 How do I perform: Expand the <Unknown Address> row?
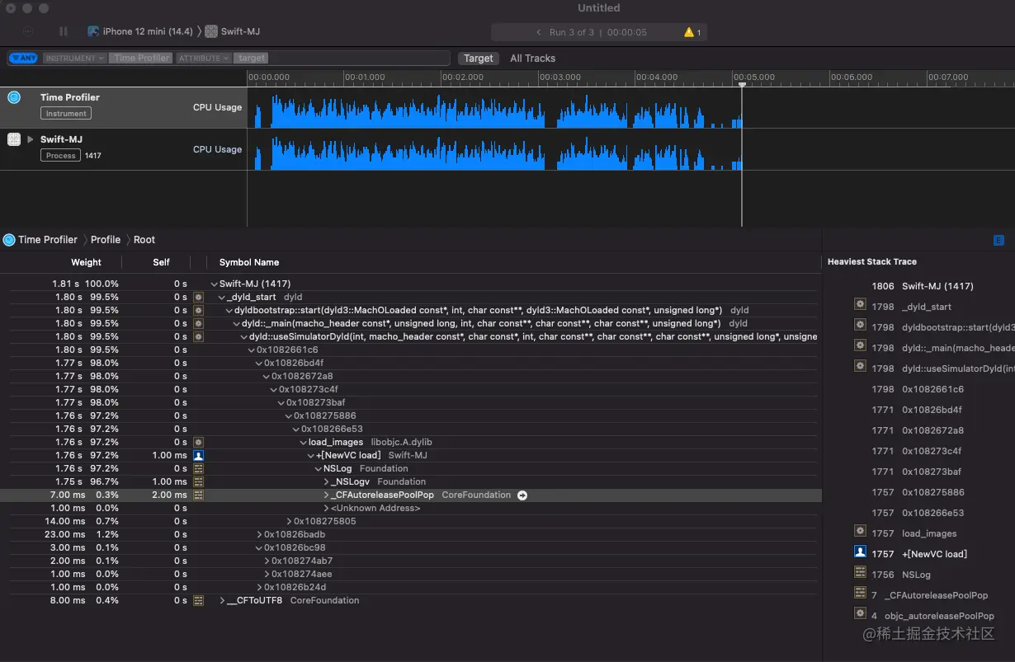tap(326, 508)
